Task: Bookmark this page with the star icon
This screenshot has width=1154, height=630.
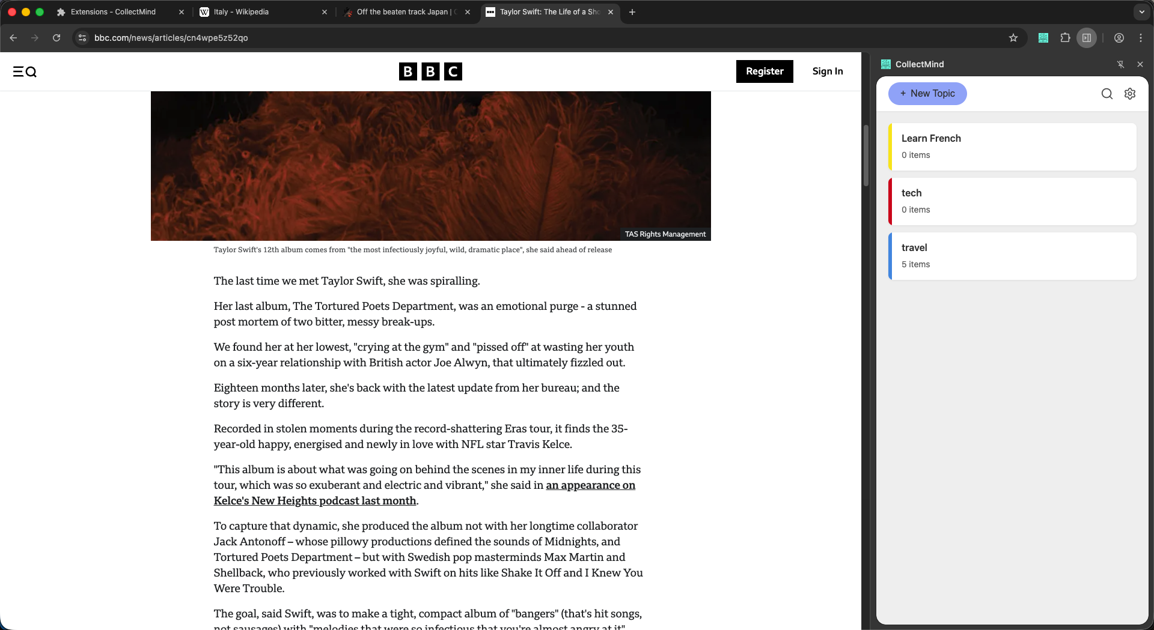Action: [1013, 38]
